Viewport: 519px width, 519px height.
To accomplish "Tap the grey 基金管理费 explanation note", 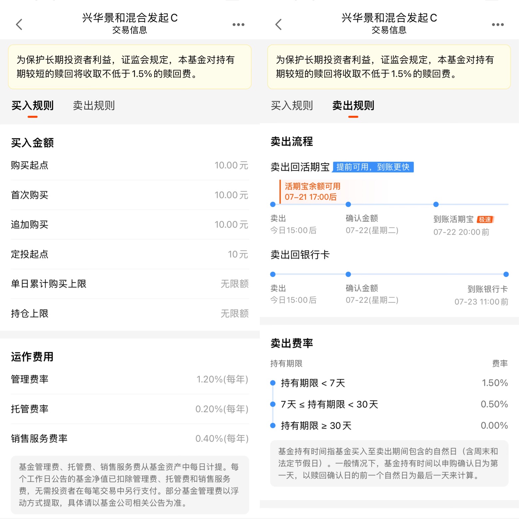I will (130, 485).
